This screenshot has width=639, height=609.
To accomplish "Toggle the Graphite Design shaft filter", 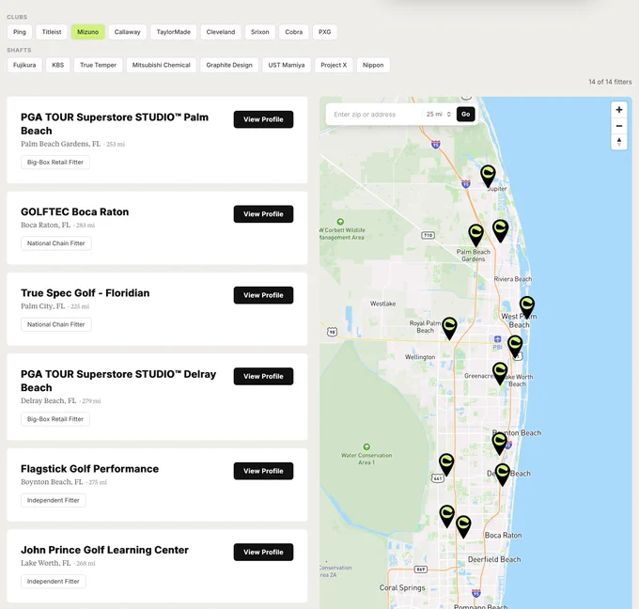I will tap(229, 65).
